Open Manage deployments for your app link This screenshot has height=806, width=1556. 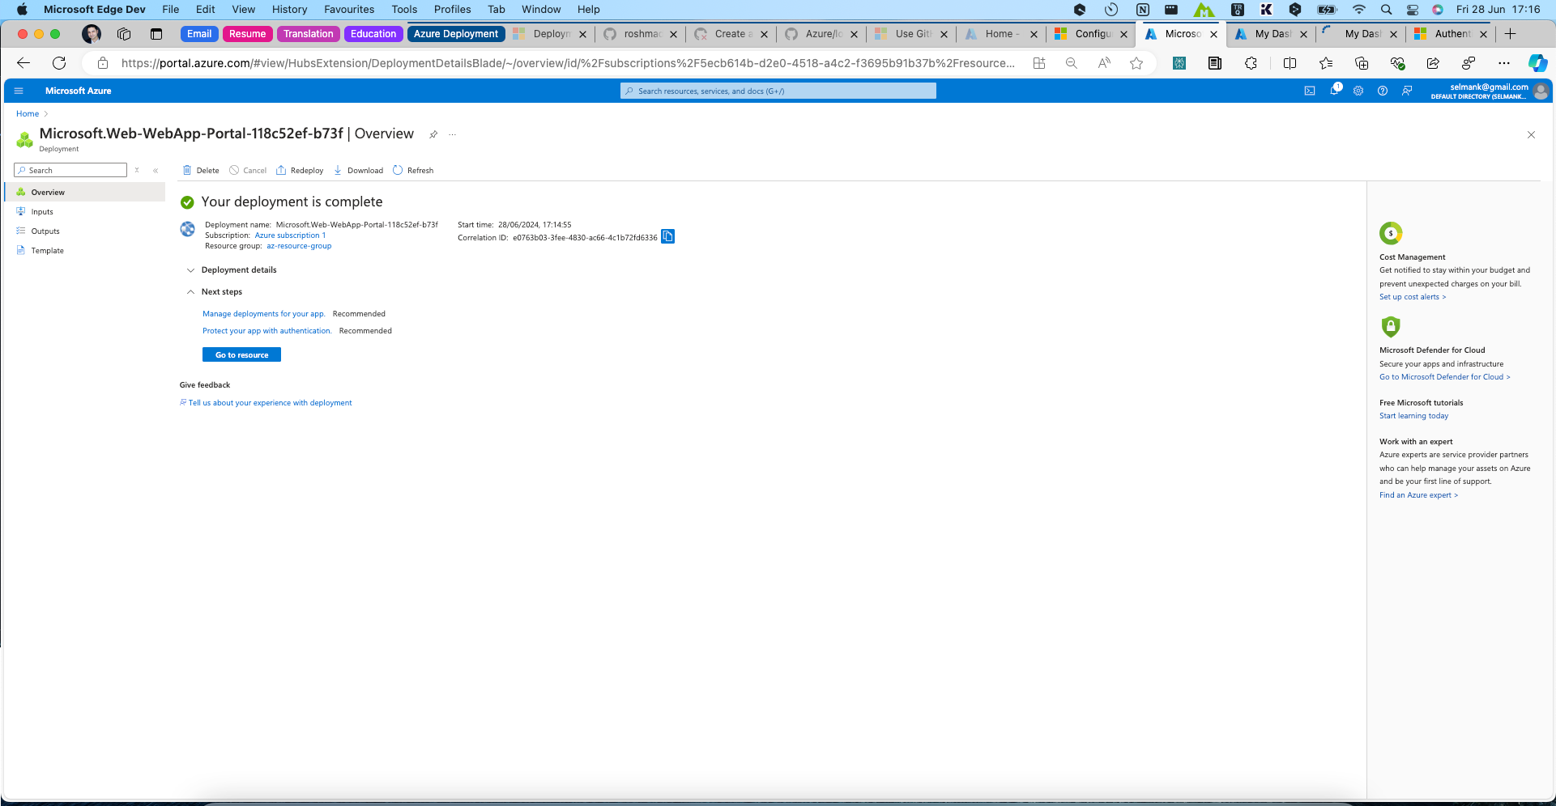[264, 314]
